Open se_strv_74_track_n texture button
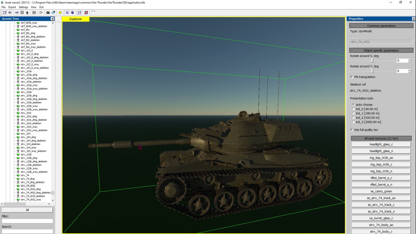Image resolution: width=416 pixels, height=234 pixels. click(381, 212)
